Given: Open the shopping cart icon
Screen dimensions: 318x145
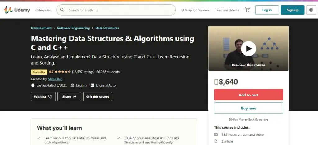Looking at the screenshot, I should 247,10.
